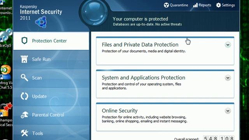249x140 pixels.
Task: Click System and Applications Protection heading
Action: point(144,78)
